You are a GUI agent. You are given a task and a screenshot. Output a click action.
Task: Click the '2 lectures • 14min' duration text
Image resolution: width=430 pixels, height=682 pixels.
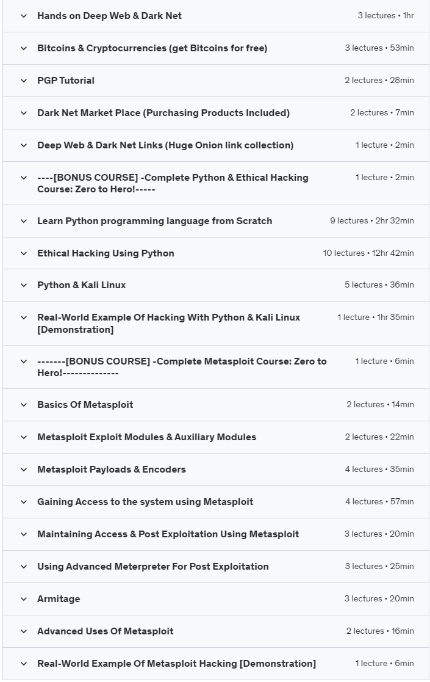[x=381, y=405]
